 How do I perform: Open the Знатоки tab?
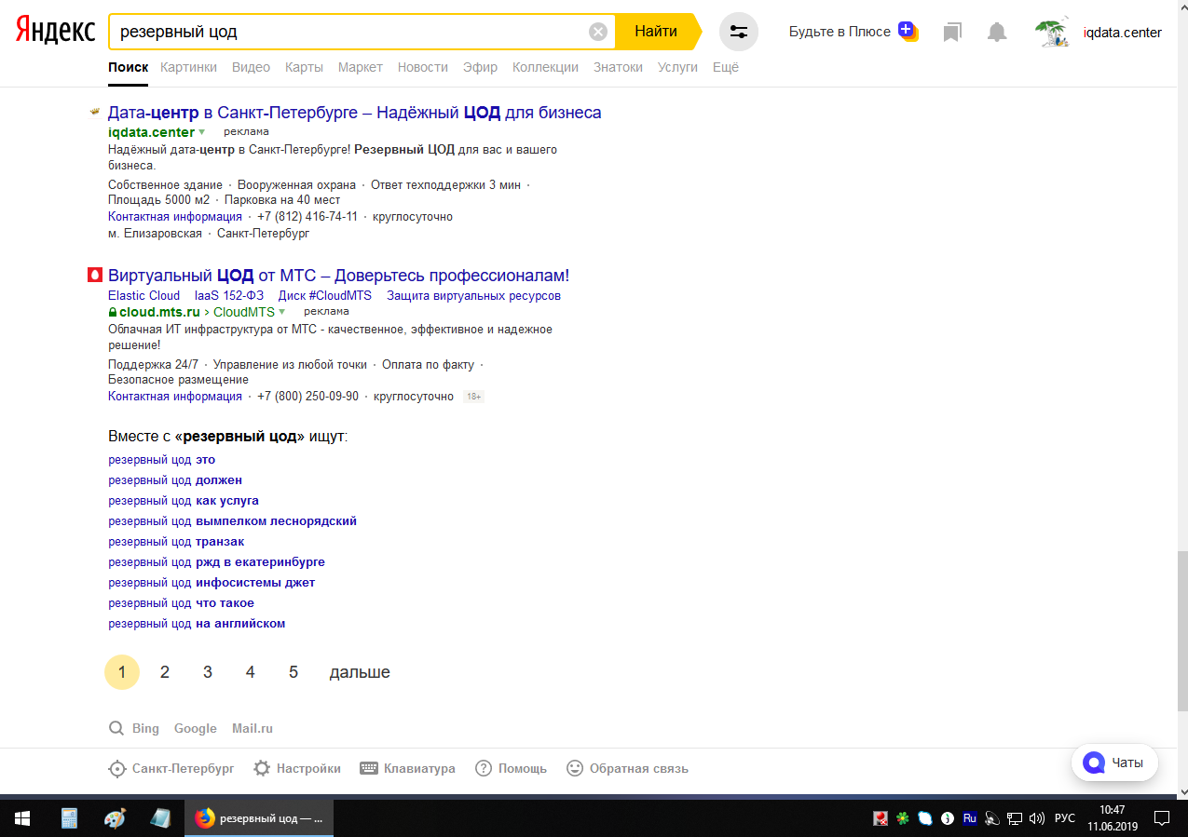click(x=618, y=67)
